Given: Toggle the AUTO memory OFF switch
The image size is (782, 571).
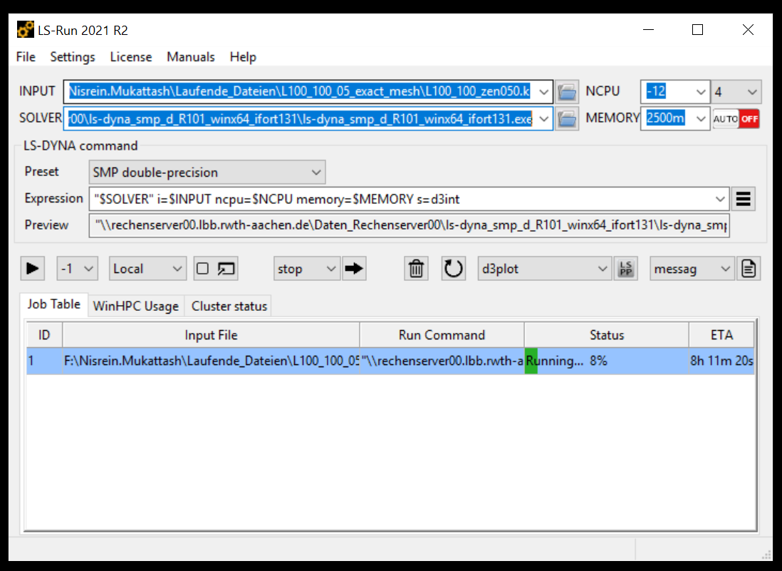Looking at the screenshot, I should click(x=736, y=119).
